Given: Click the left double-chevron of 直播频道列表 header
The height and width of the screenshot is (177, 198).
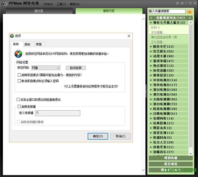Looking at the screenshot, I should (151, 18).
